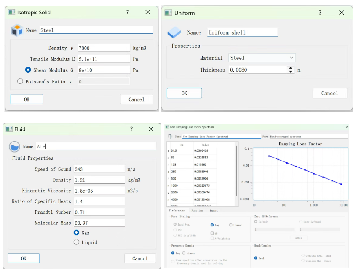The height and width of the screenshot is (274, 356).
Task: Click the Speed of Sound field
Action: click(99, 169)
